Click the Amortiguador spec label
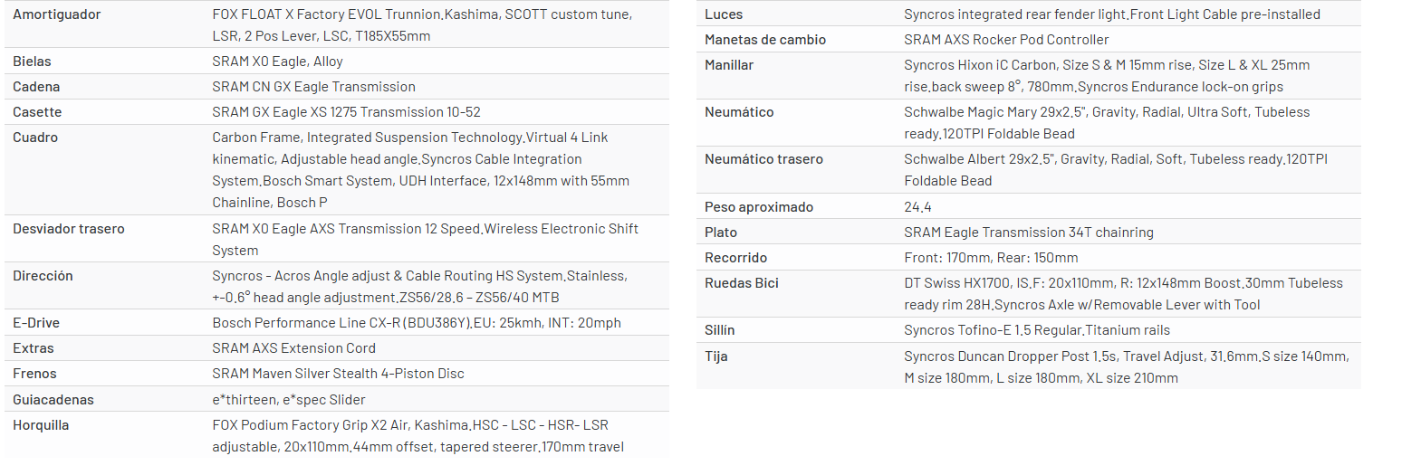 coord(56,14)
